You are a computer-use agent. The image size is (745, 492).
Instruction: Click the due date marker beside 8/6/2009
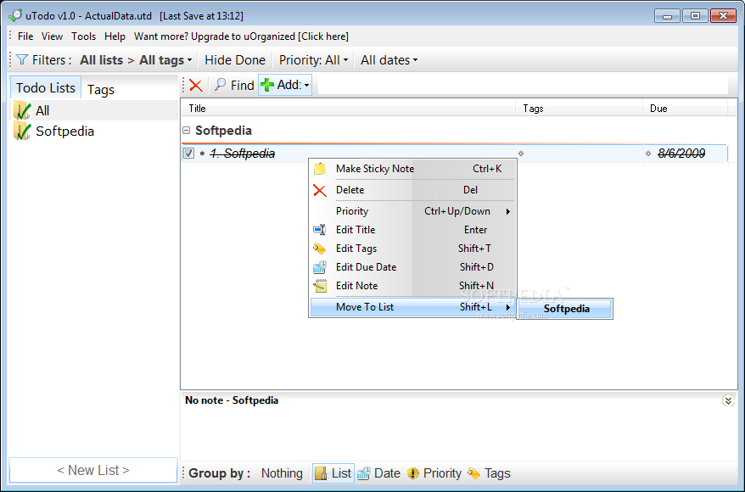tap(648, 154)
